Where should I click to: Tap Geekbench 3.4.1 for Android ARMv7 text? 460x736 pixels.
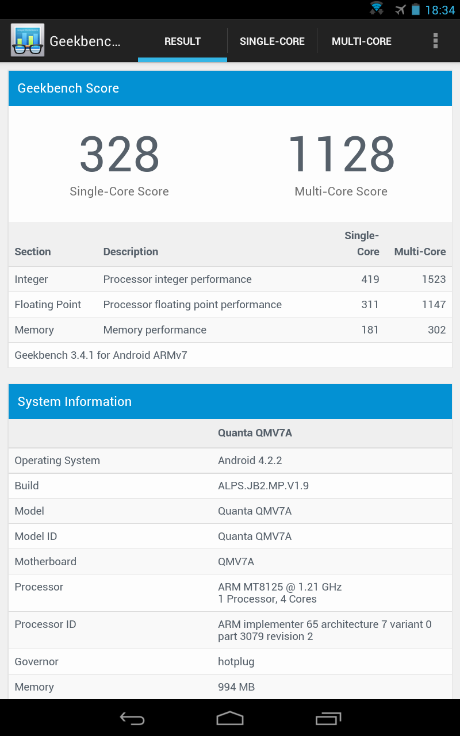101,355
